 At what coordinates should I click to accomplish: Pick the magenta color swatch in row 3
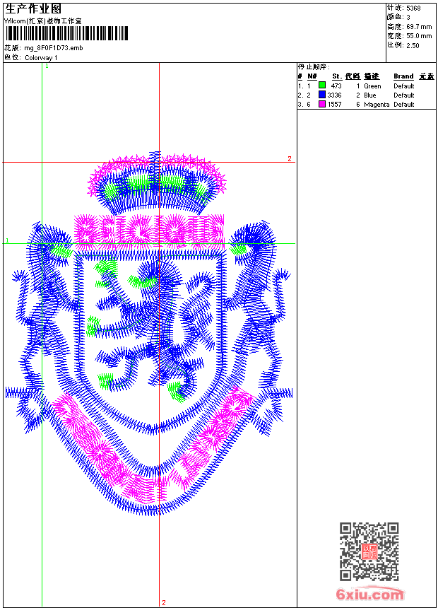coord(321,104)
